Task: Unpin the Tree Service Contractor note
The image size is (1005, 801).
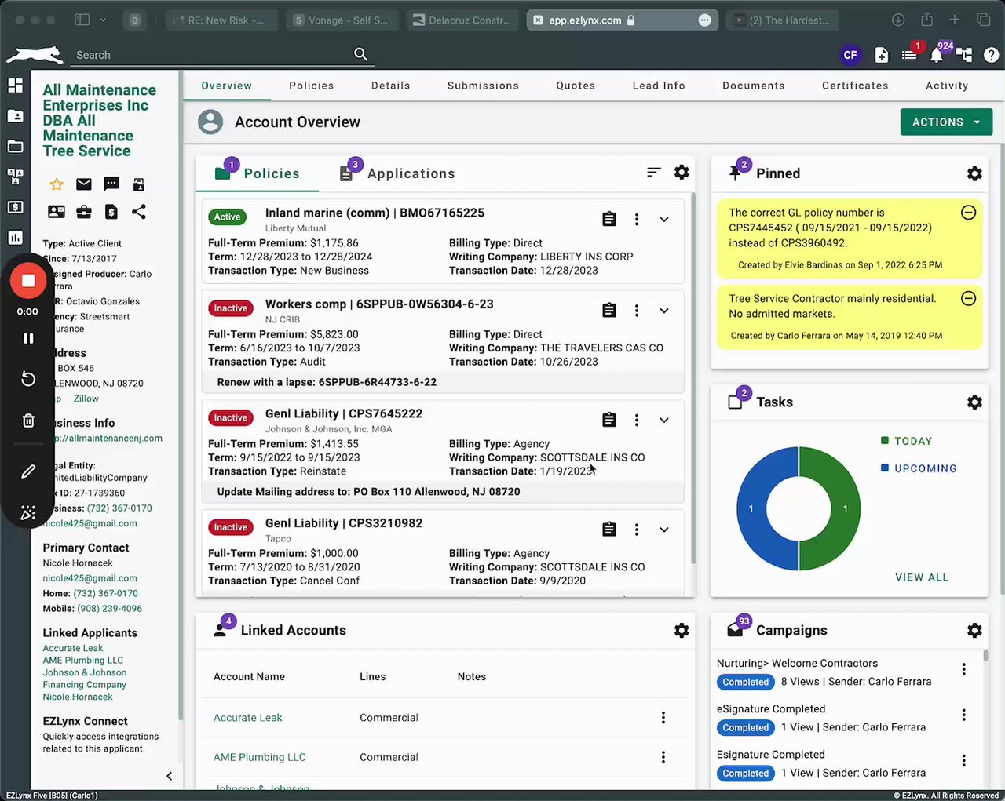Action: pos(969,298)
